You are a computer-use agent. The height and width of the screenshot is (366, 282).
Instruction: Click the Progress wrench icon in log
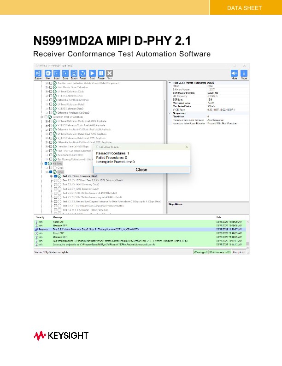[36, 230]
